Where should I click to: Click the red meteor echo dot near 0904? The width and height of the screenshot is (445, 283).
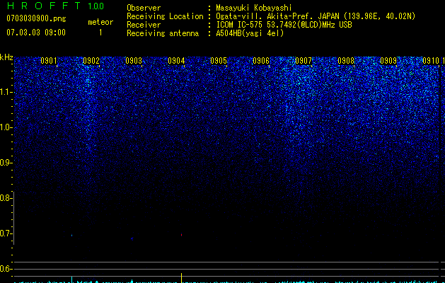(181, 235)
